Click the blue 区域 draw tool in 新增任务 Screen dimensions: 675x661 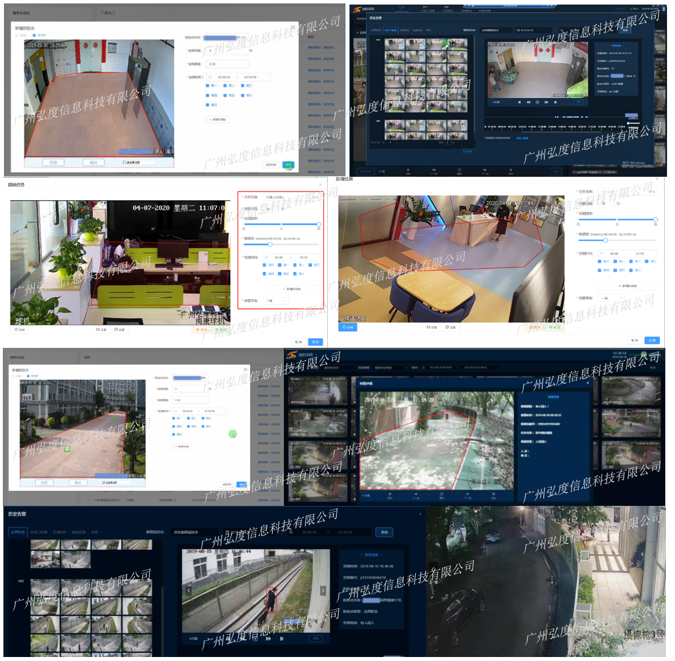pyautogui.click(x=347, y=327)
